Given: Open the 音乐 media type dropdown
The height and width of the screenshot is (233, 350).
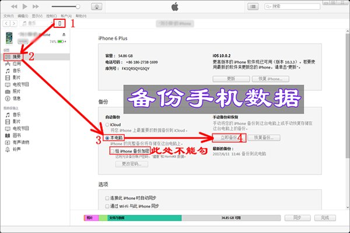Looking at the screenshot, I should point(37,23).
